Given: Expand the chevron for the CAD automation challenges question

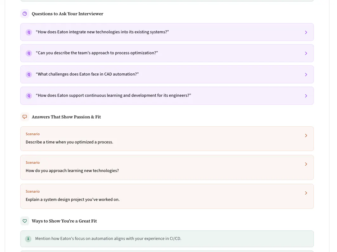Looking at the screenshot, I should (306, 75).
